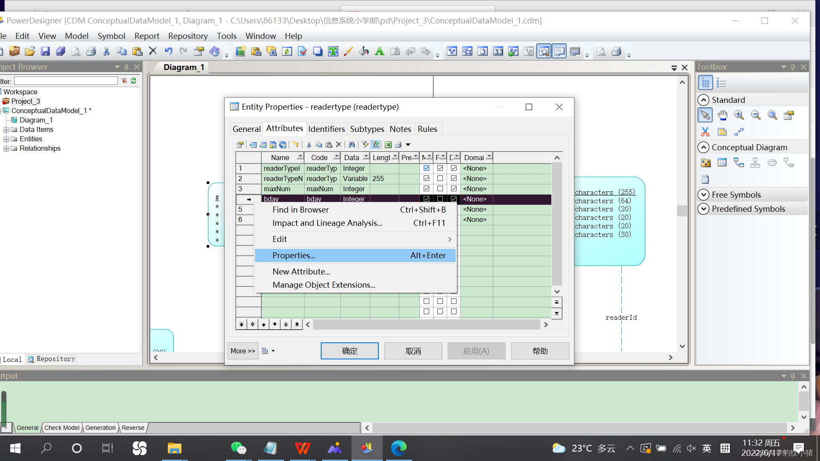820x461 pixels.
Task: Switch to the Subtypes tab
Action: [x=367, y=129]
